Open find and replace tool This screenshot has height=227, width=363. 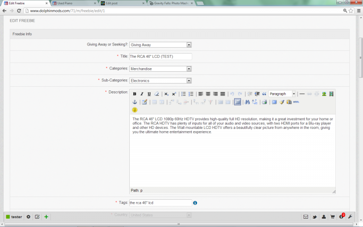(255, 102)
